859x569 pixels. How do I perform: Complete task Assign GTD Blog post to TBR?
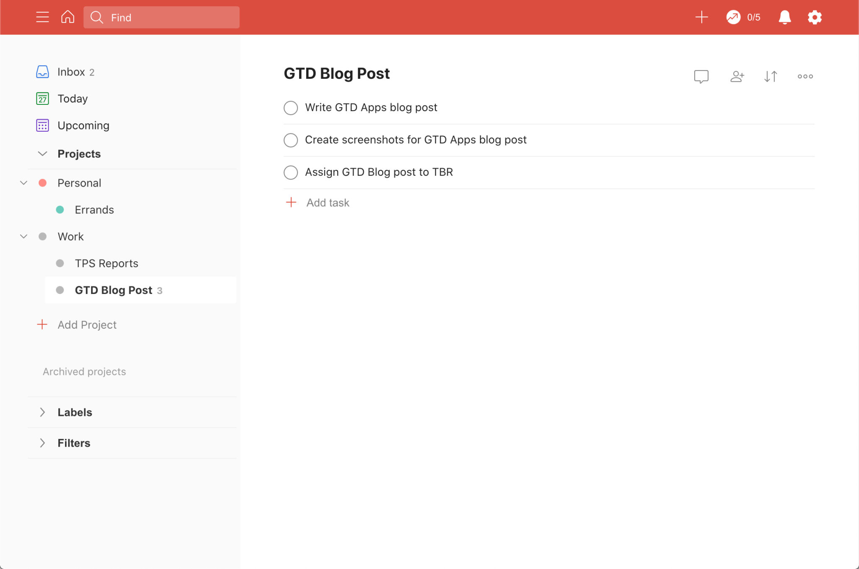(x=291, y=172)
